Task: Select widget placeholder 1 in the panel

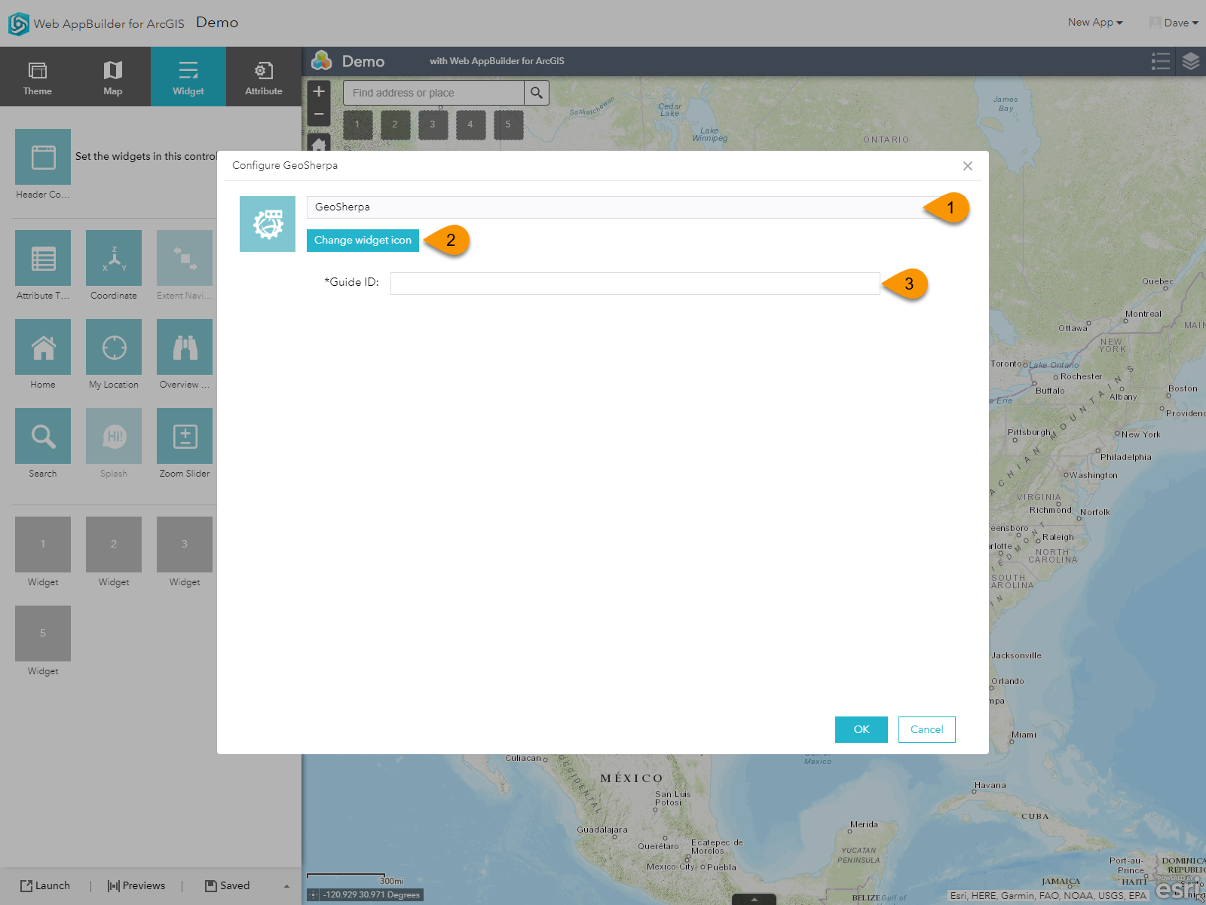Action: [43, 545]
